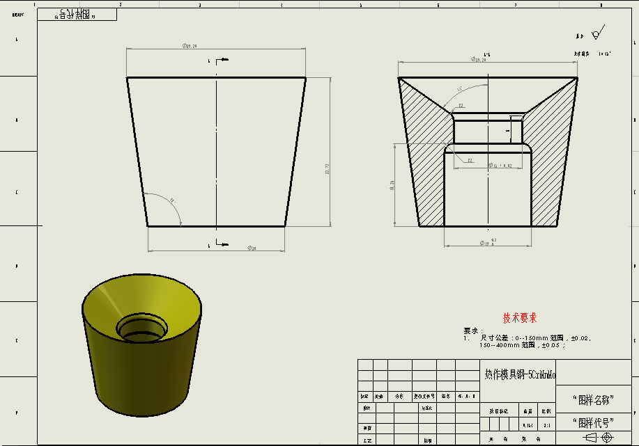Click the material text 热作模具钢-5CrMnMo
This screenshot has width=639, height=446.
(x=520, y=374)
